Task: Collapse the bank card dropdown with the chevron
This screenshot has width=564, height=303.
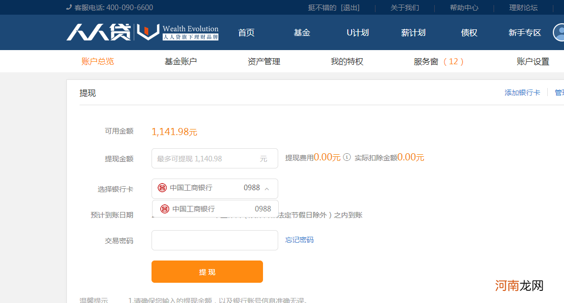Action: tap(268, 188)
